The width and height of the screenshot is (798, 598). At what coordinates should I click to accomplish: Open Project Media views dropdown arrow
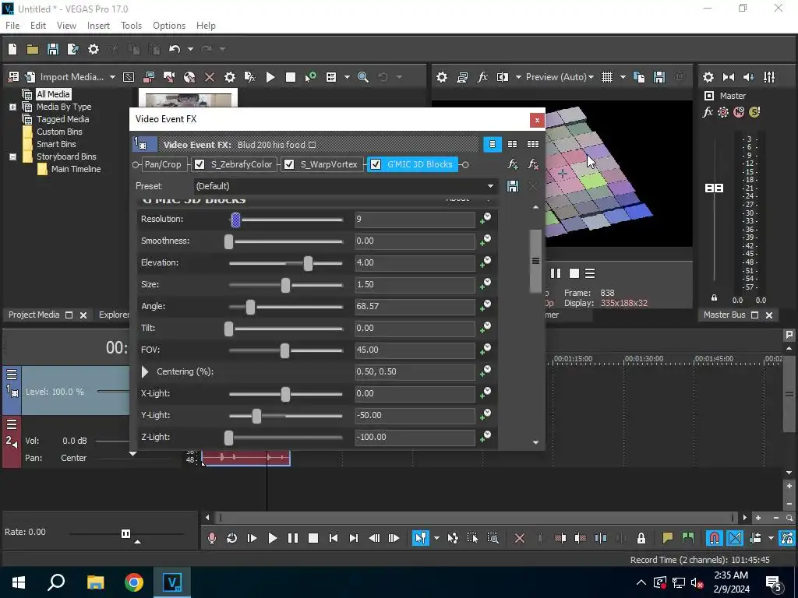[x=347, y=77]
